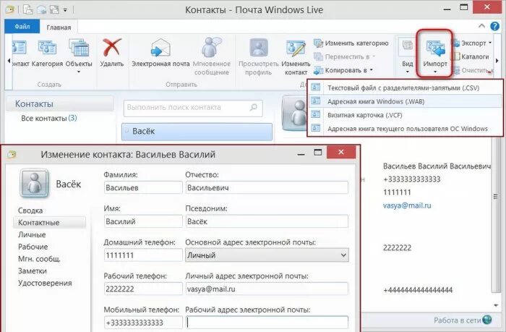Click the Мгновенное сообщение icon
Image resolution: width=506 pixels, height=332 pixels.
click(212, 56)
